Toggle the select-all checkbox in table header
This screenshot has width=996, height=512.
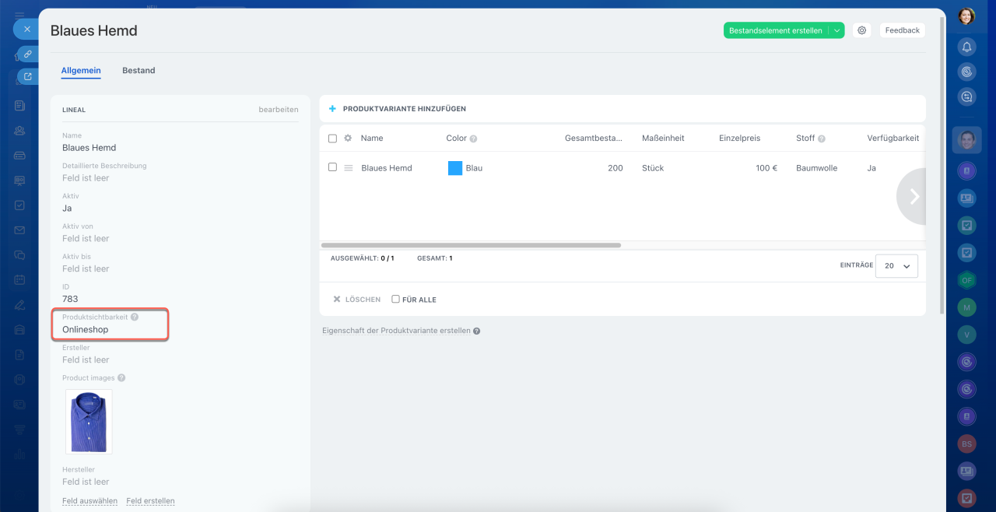332,139
